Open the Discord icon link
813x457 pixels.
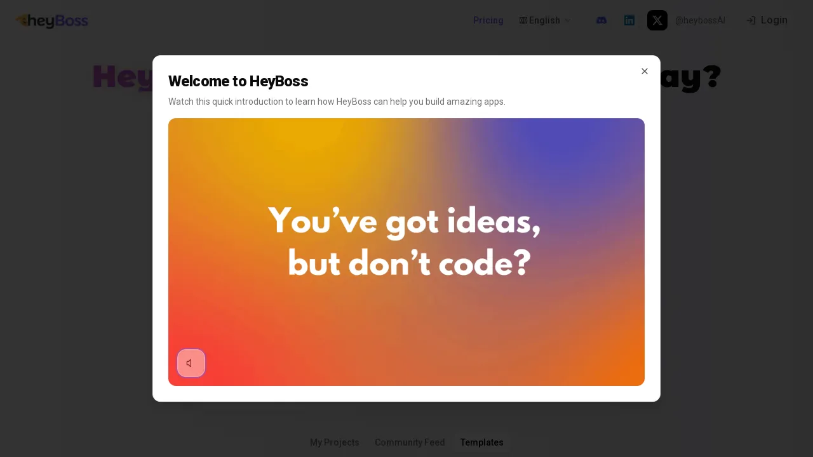(x=601, y=20)
